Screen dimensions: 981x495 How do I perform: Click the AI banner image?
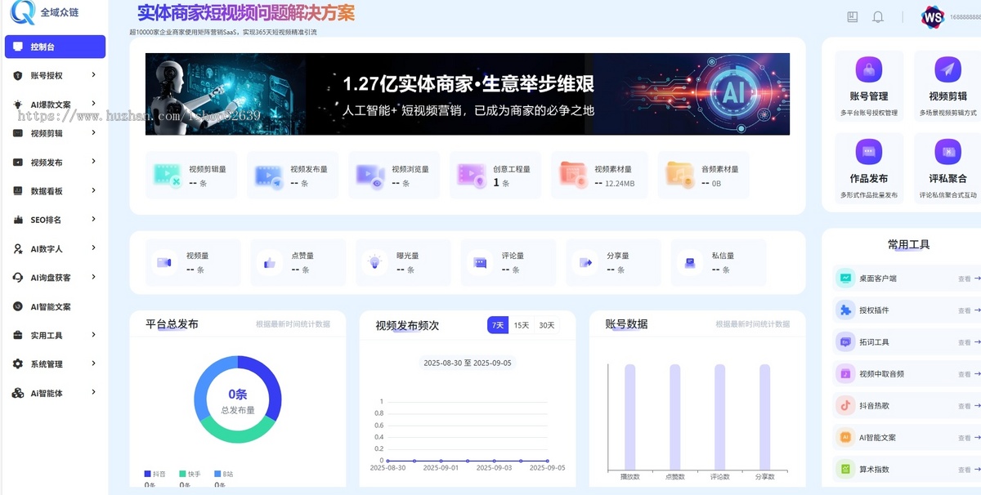click(x=468, y=94)
